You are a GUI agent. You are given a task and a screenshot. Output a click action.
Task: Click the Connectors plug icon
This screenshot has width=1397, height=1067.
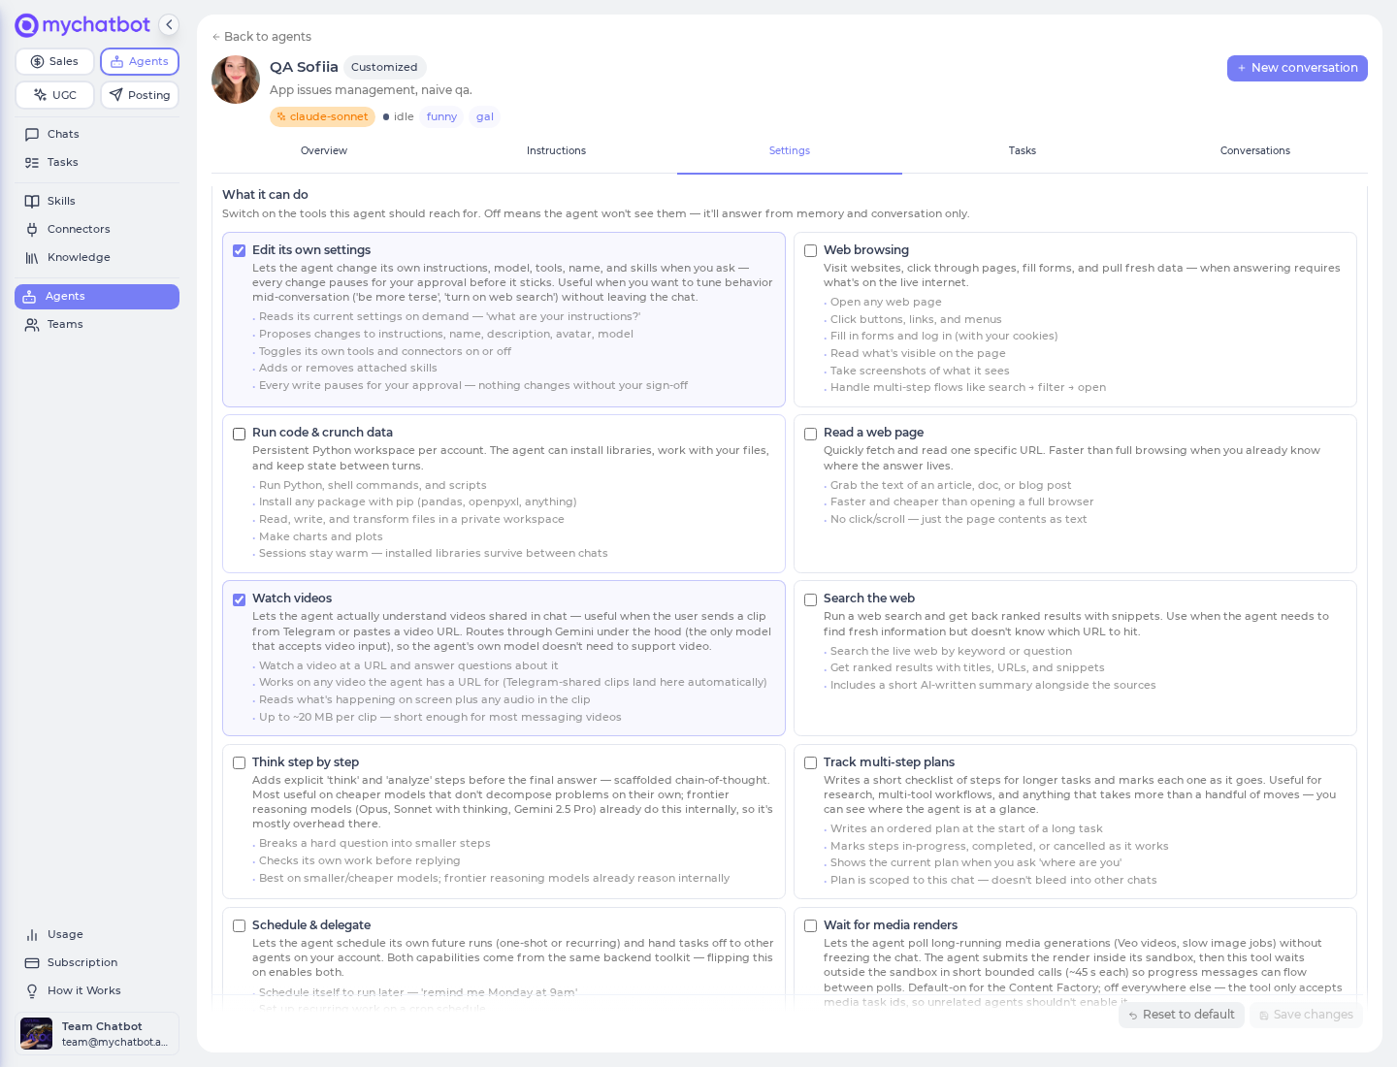coord(32,229)
